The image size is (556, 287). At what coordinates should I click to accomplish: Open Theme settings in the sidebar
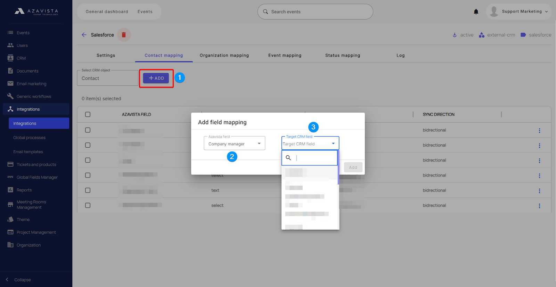[23, 220]
